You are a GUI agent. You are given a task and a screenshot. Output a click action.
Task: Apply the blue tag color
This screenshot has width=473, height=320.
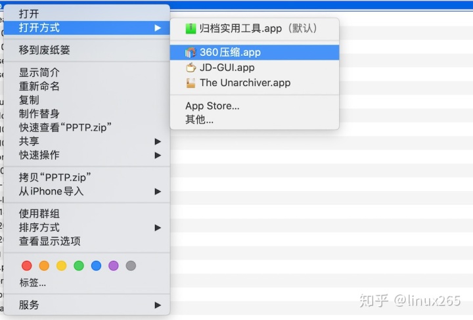pos(96,265)
